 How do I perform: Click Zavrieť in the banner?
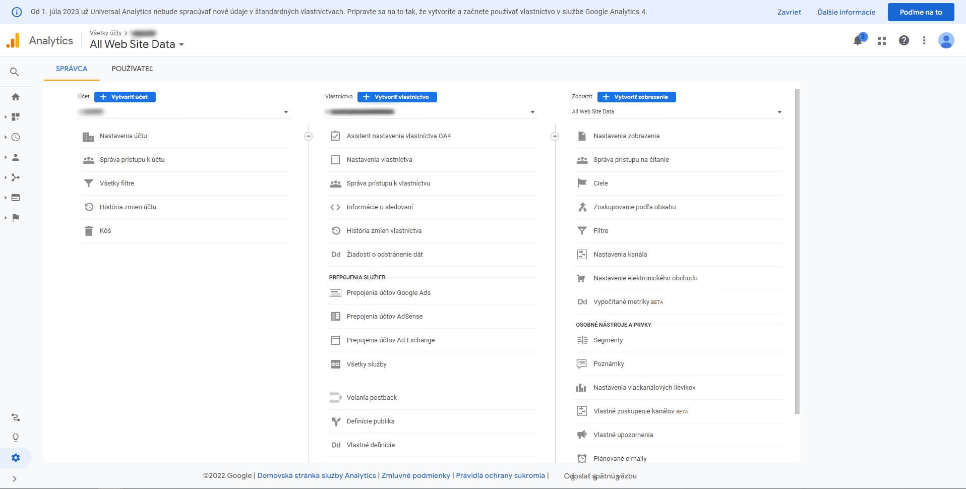(789, 12)
